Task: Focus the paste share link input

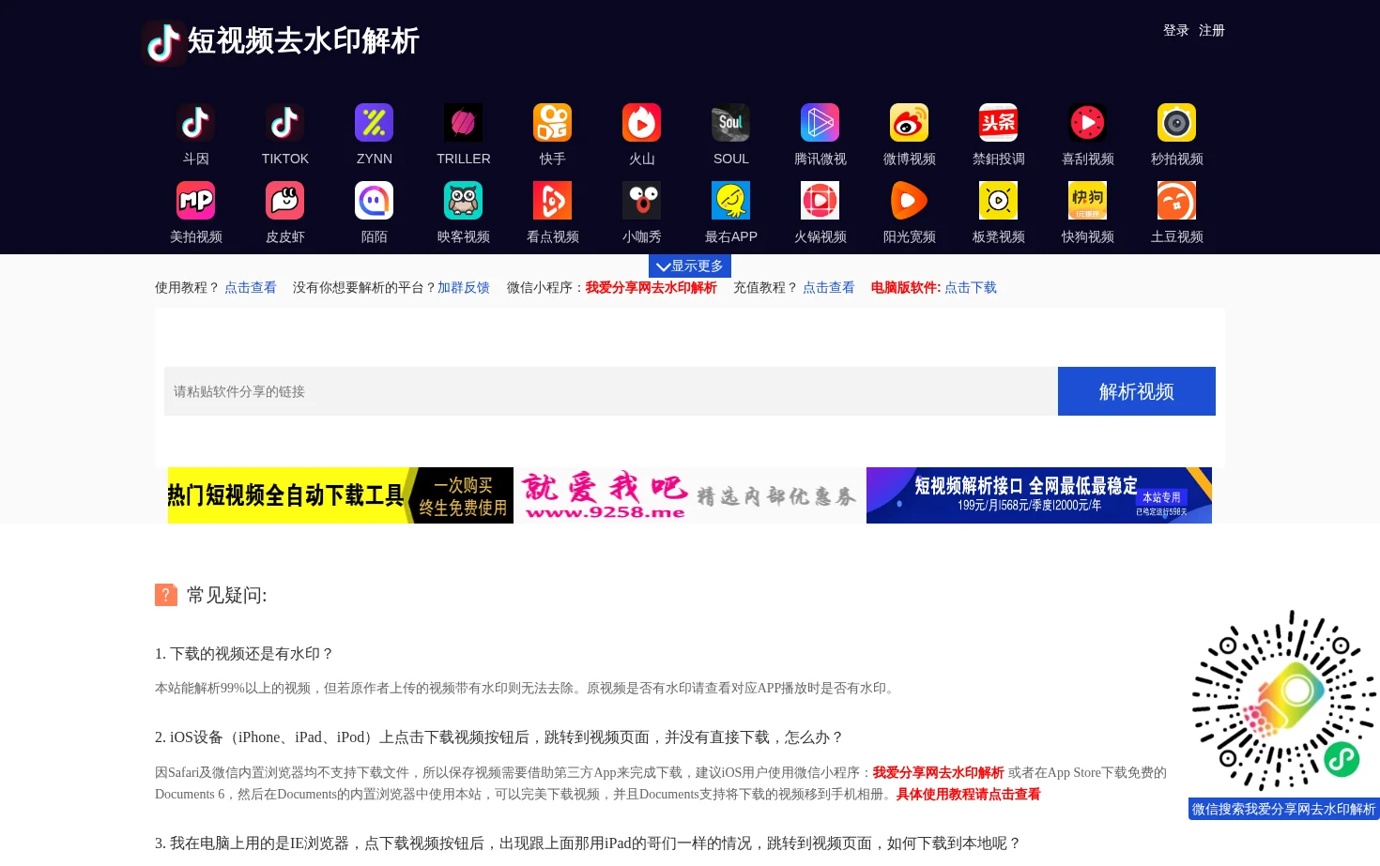Action: (x=611, y=391)
